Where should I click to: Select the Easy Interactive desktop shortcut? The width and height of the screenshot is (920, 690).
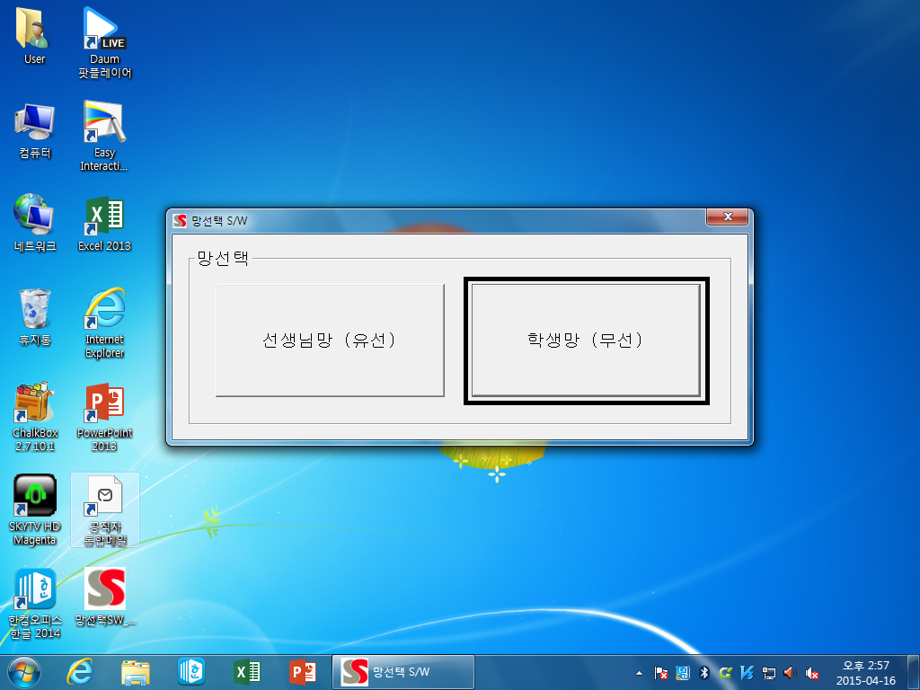point(104,137)
